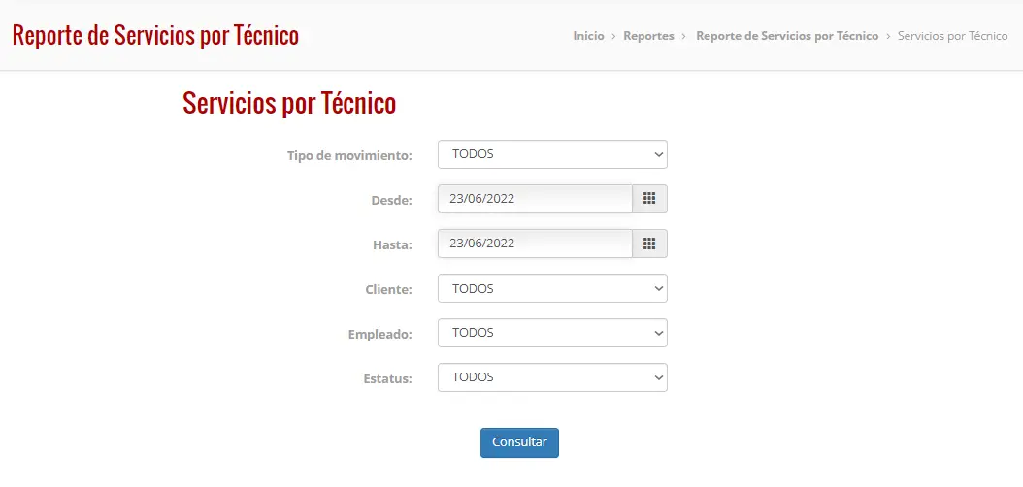The width and height of the screenshot is (1023, 487).
Task: Click the Consultar button
Action: [519, 442]
